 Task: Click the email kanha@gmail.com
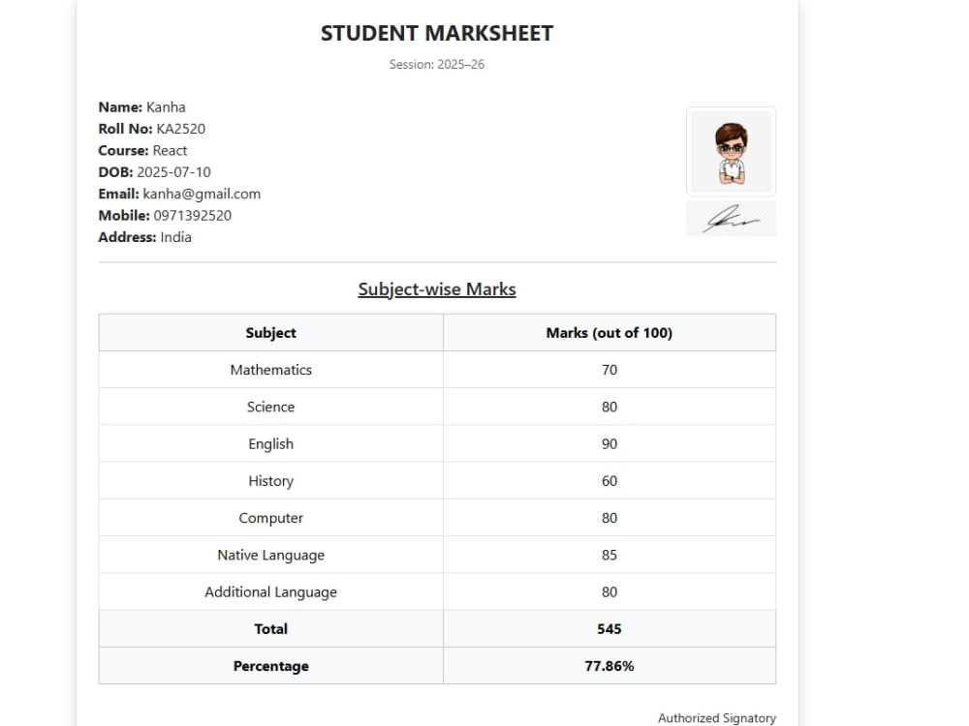[x=202, y=194]
